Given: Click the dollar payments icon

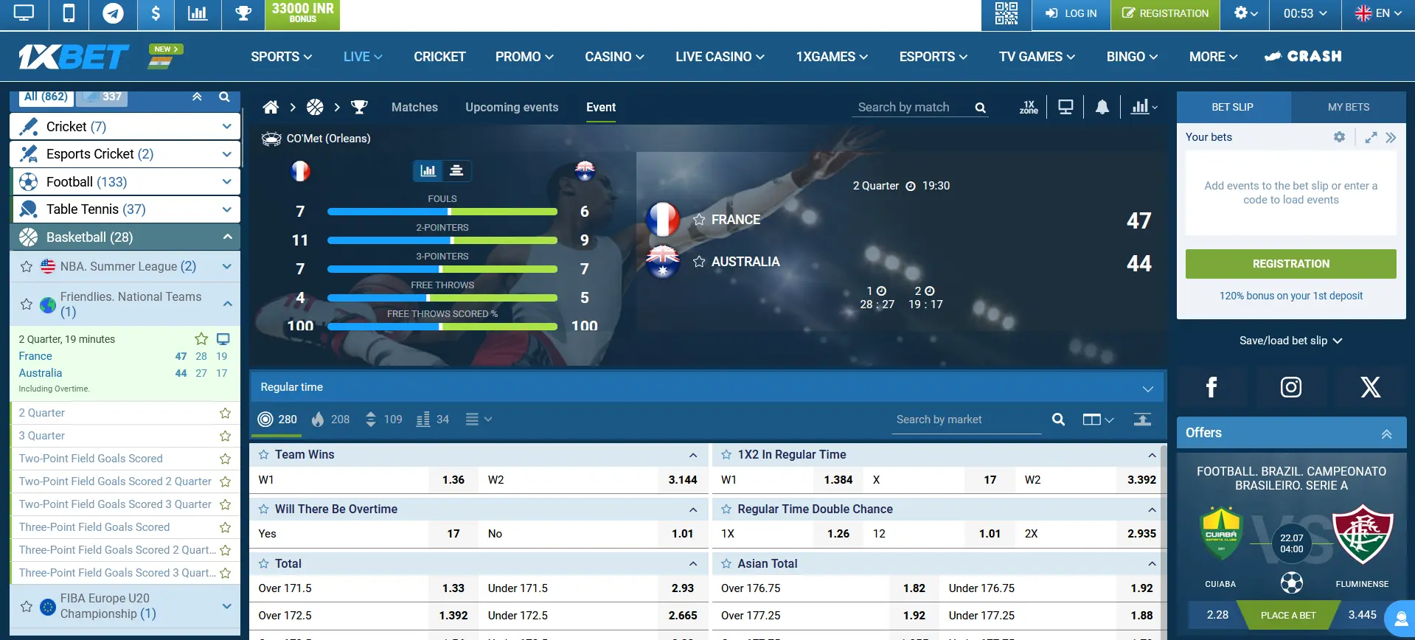Looking at the screenshot, I should (156, 13).
